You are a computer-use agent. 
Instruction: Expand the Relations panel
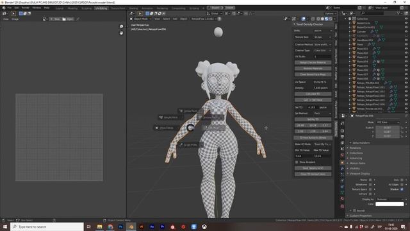tap(355, 148)
